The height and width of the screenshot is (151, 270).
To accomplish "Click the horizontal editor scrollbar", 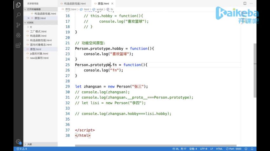I will pyautogui.click(x=156, y=146).
